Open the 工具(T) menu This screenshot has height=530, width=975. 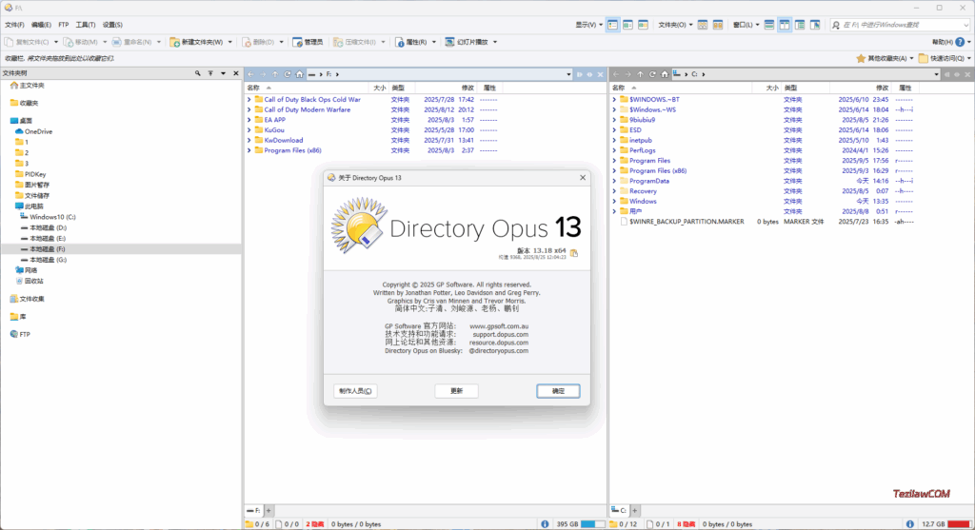coord(86,25)
